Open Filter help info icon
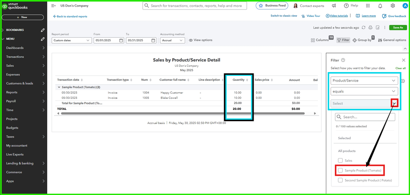The height and width of the screenshot is (195, 410). coord(343,60)
